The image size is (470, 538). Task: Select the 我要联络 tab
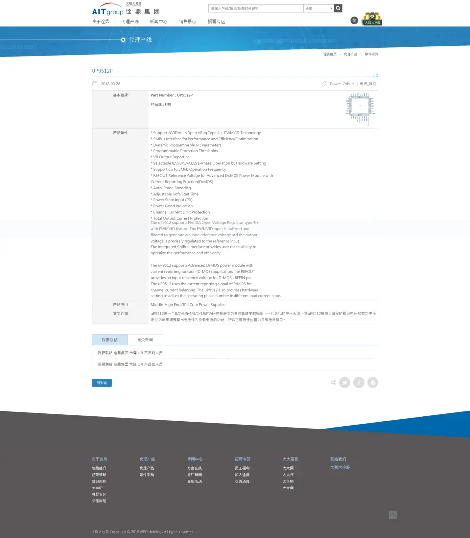tap(109, 340)
